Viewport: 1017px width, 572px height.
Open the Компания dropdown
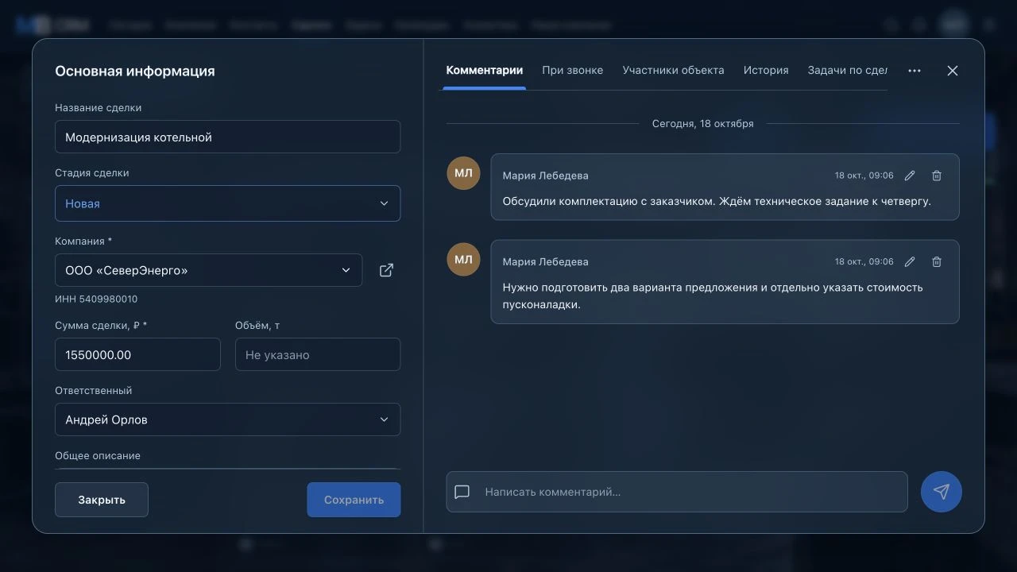[208, 270]
